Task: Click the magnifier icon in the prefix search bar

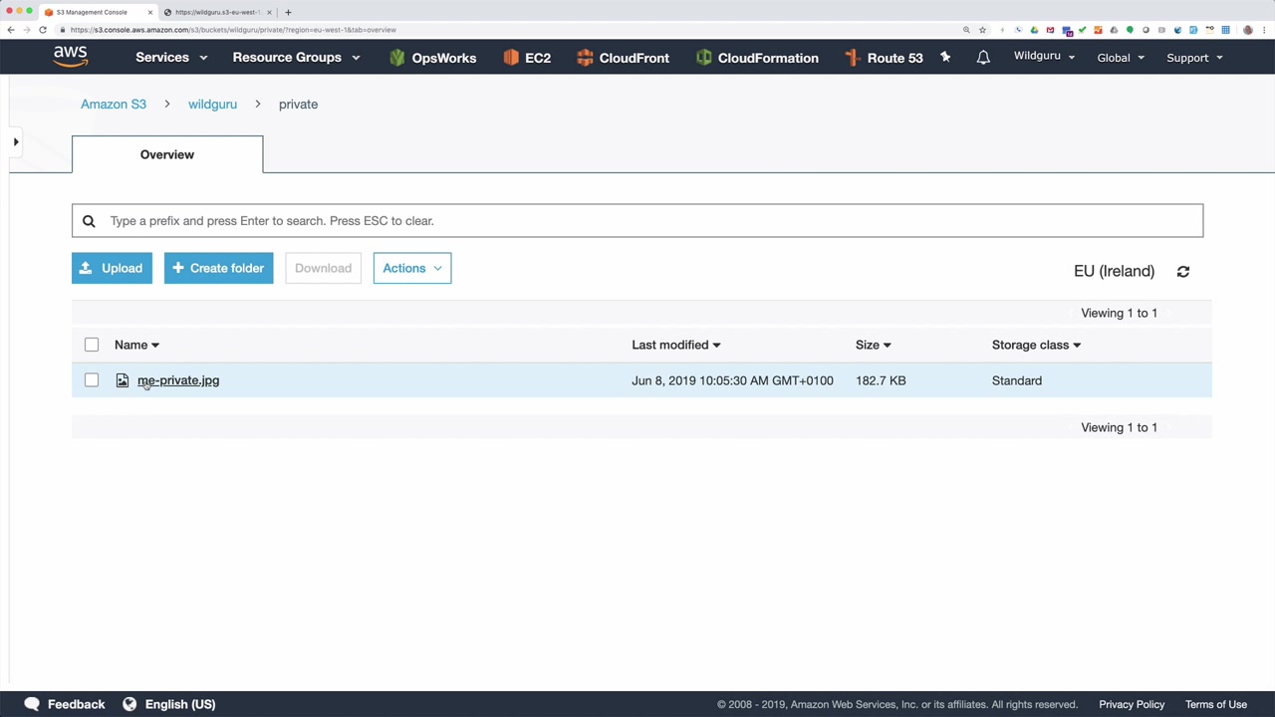Action: click(x=89, y=221)
